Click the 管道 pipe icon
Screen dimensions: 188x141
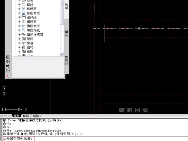coord(24,43)
